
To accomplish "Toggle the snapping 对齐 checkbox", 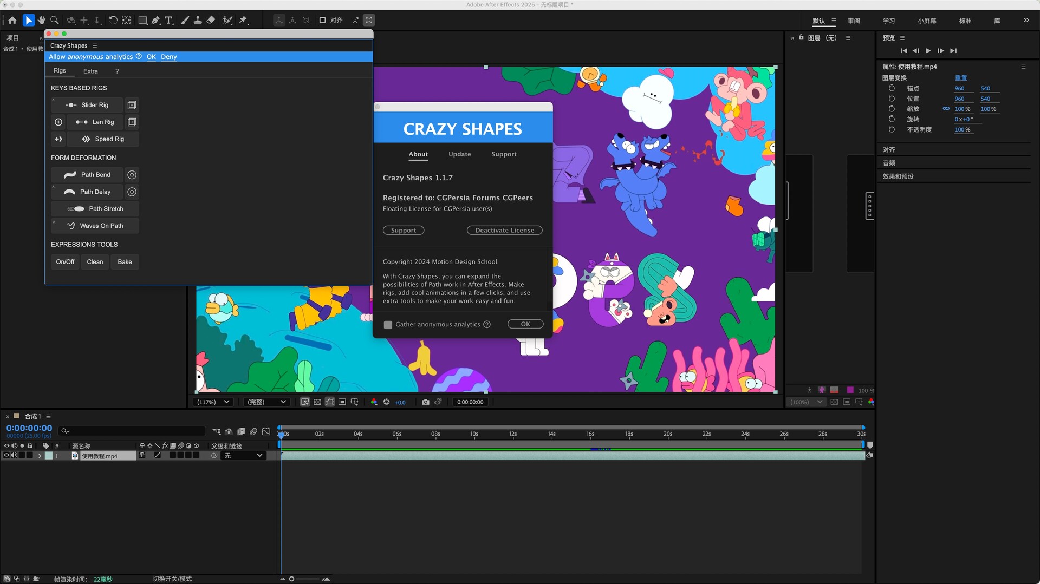I will click(x=322, y=20).
